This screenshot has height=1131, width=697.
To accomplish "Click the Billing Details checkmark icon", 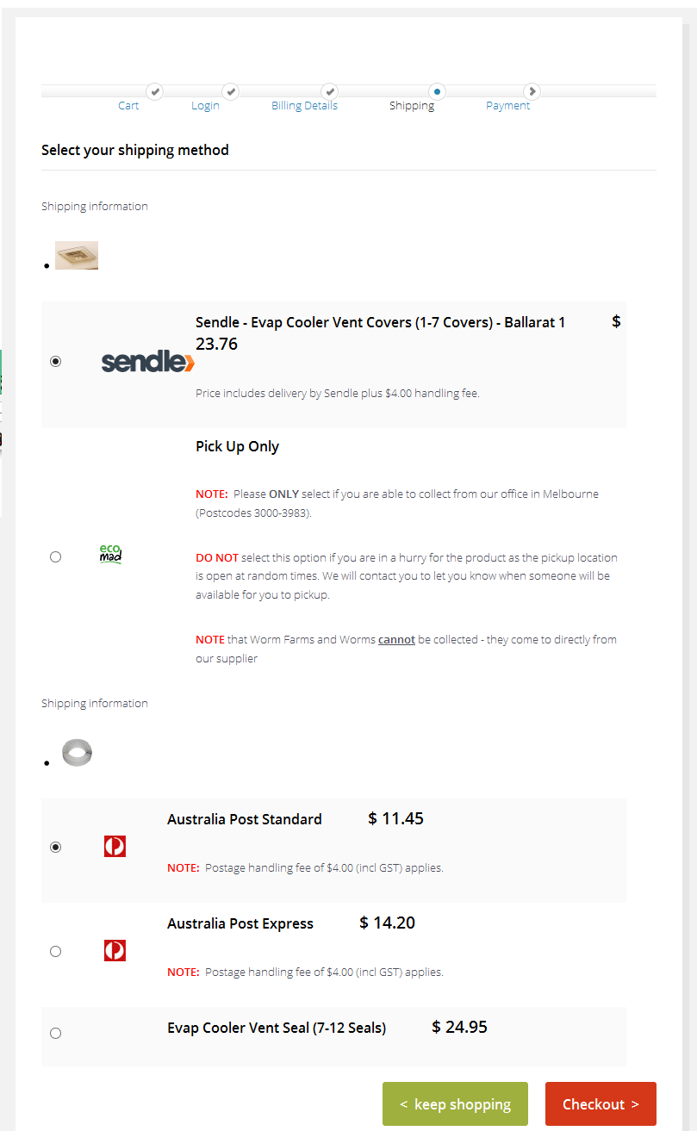I will [329, 90].
